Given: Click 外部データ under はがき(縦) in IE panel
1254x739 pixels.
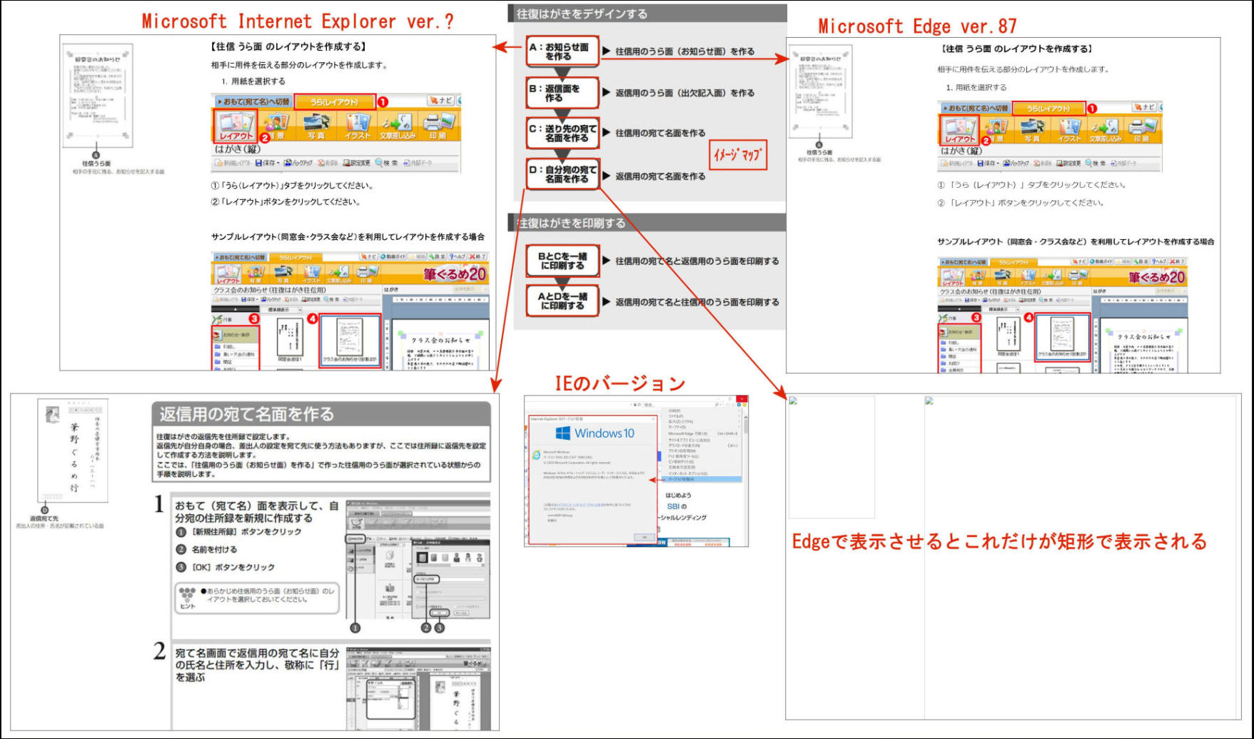Looking at the screenshot, I should point(418,164).
